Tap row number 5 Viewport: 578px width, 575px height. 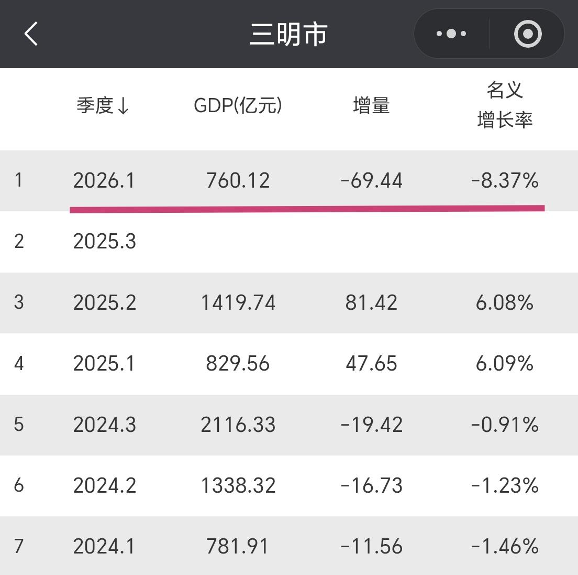pos(19,425)
